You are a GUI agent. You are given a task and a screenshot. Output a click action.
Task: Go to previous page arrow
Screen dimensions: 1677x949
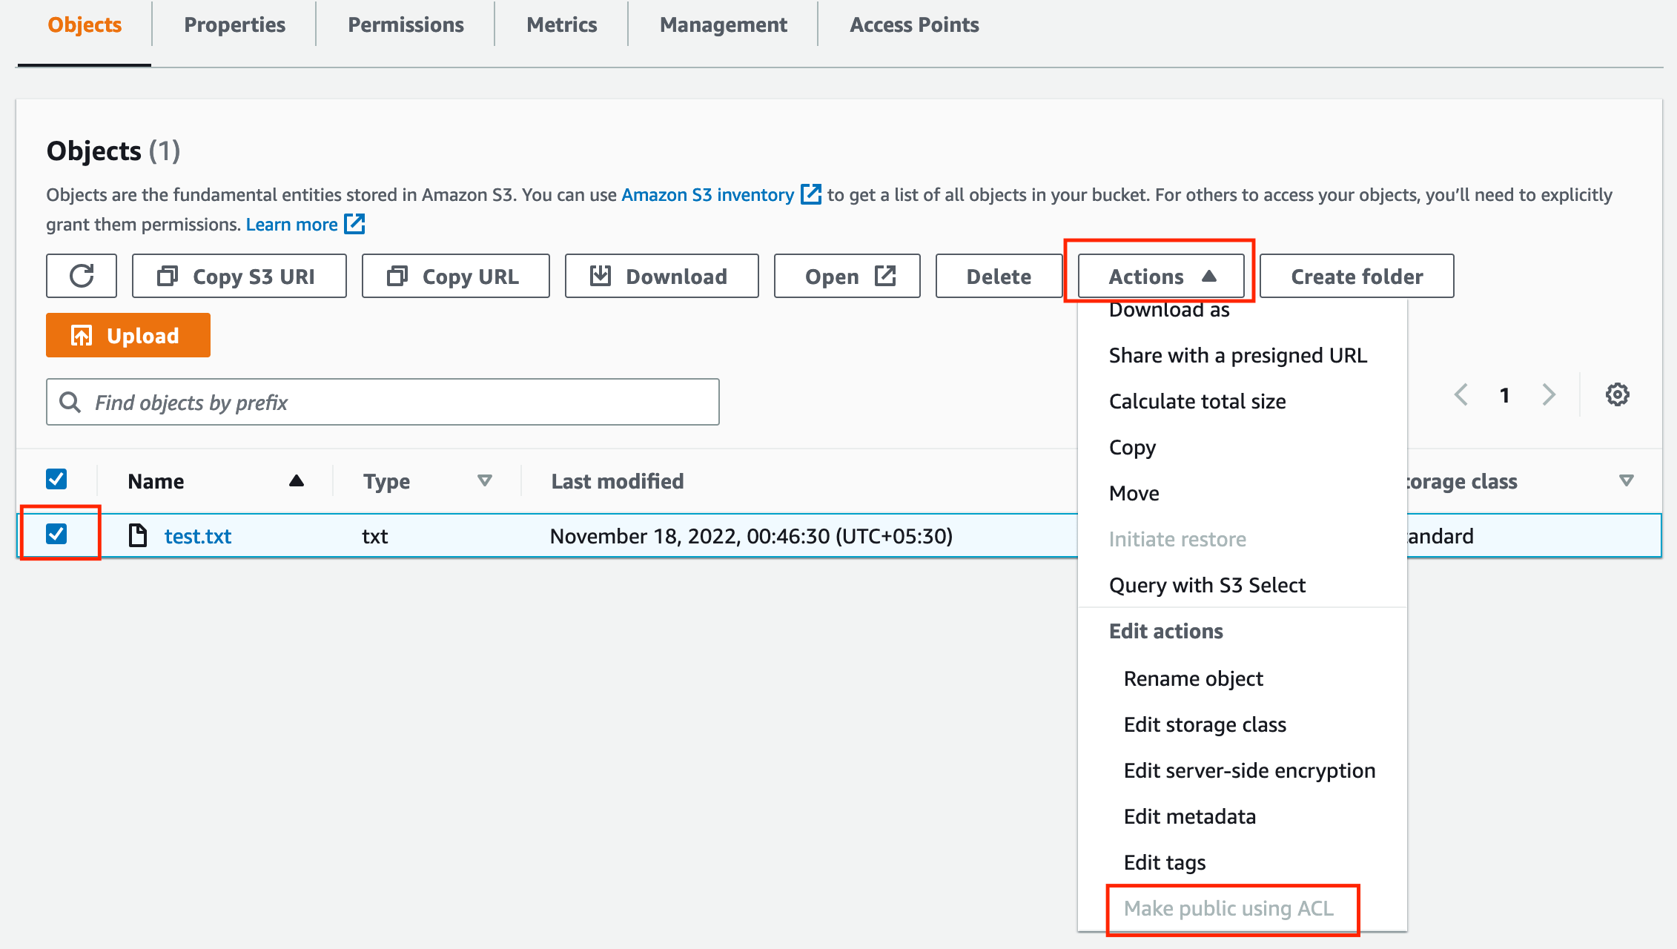tap(1461, 394)
